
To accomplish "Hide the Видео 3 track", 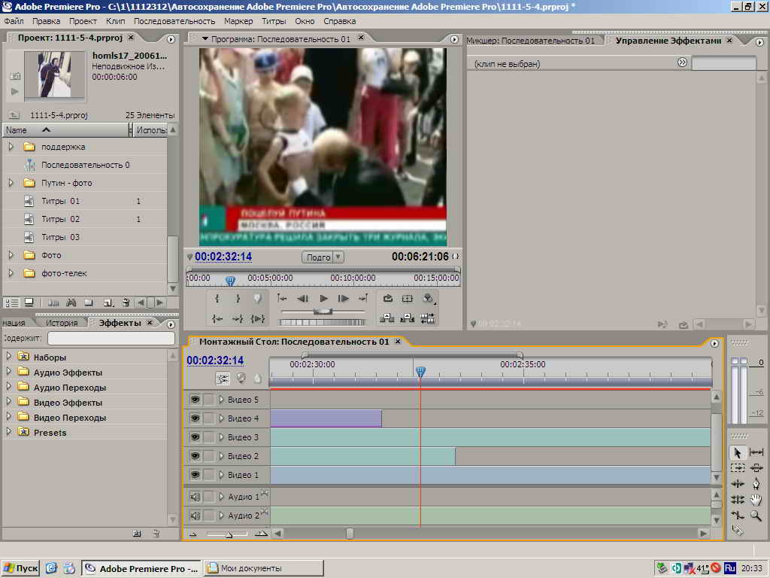I will coord(195,437).
